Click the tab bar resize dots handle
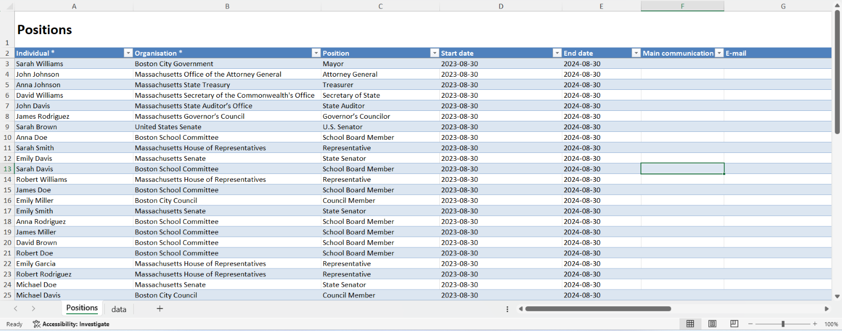 tap(507, 309)
